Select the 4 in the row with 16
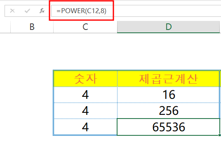Screen dimensions: 221x153 (x=85, y=95)
